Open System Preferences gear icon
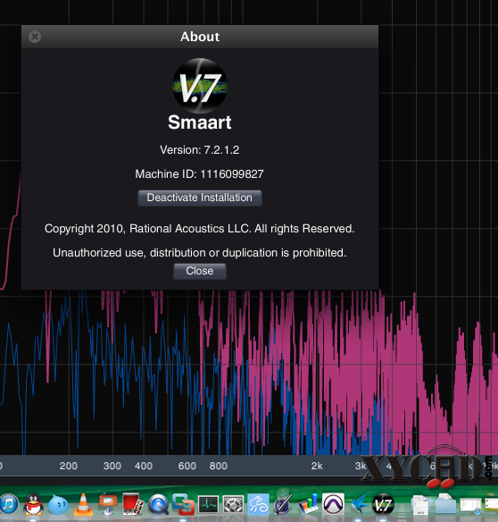This screenshot has width=498, height=522. (233, 504)
